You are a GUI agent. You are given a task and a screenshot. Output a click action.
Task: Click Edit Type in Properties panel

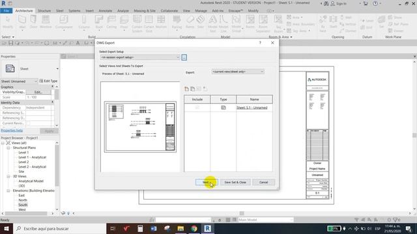48,81
